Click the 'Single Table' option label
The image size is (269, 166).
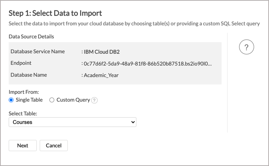[x=29, y=100]
